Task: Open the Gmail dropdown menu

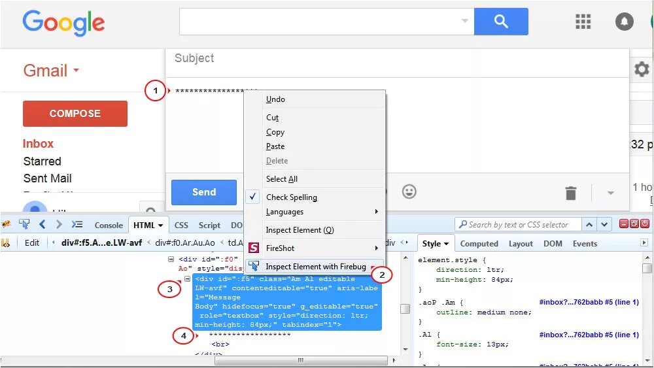Action: 77,71
